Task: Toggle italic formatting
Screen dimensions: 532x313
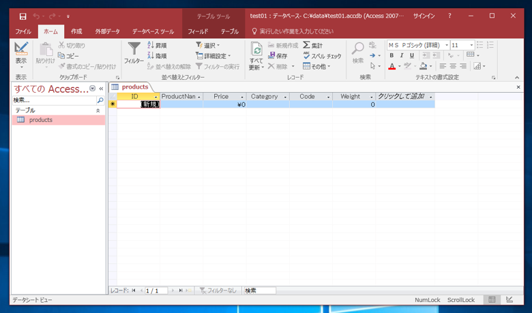Action: pos(402,55)
